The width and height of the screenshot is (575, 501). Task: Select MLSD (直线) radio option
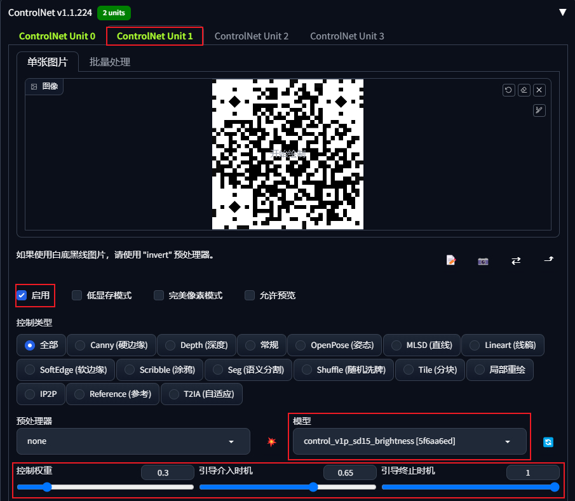click(x=422, y=345)
